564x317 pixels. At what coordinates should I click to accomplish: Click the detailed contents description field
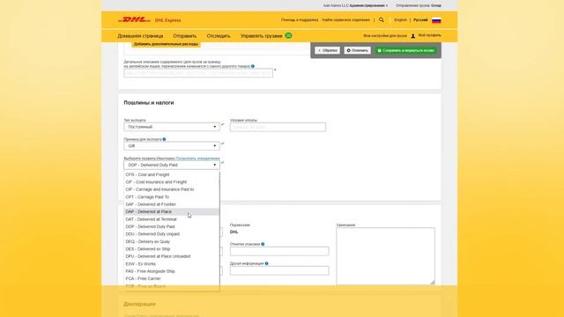click(198, 73)
